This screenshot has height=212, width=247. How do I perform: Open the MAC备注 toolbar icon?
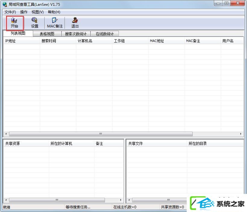[x=55, y=23]
